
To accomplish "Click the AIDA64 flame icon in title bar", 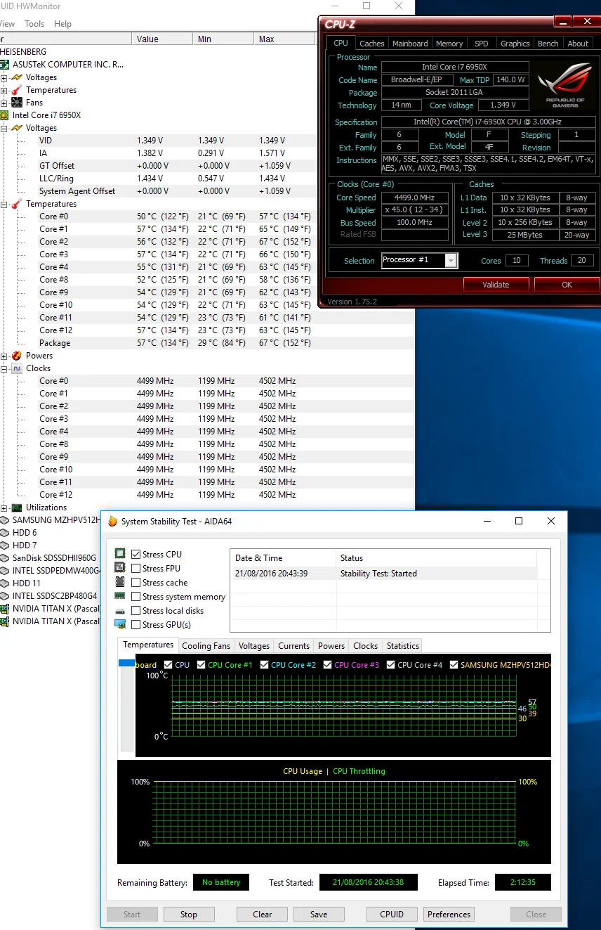I will pyautogui.click(x=112, y=522).
